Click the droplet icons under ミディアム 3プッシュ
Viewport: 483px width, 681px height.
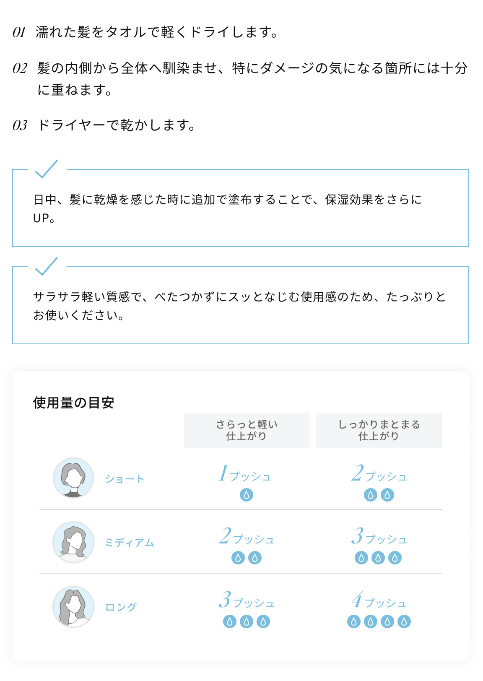coord(378,558)
